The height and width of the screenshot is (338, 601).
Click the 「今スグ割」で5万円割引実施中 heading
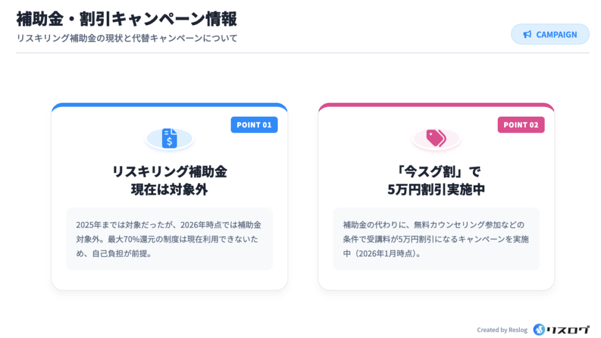[436, 181]
